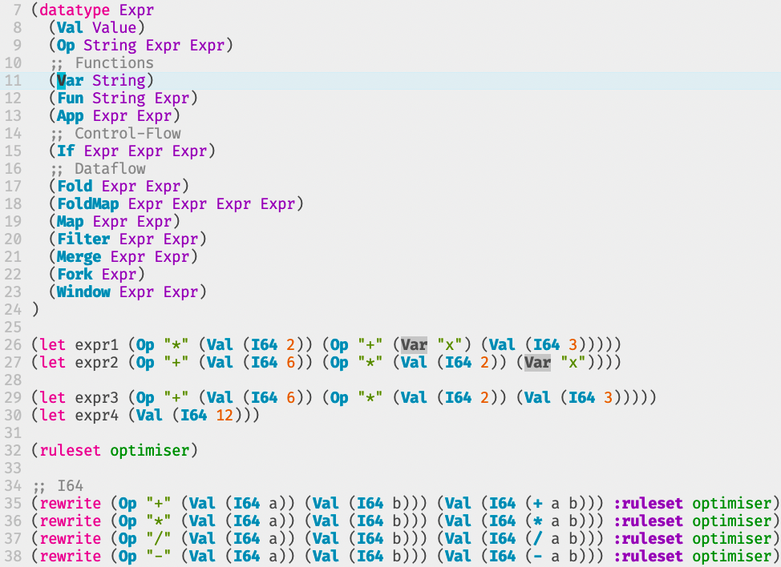The width and height of the screenshot is (781, 567).
Task: Click 'Filter' constructor on line 20
Action: tap(83, 239)
